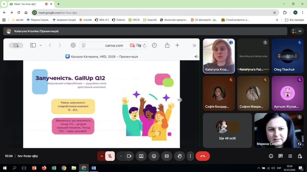This screenshot has width=307, height=172.
Task: Unmute the microphone in Meet controls
Action: pos(110,156)
